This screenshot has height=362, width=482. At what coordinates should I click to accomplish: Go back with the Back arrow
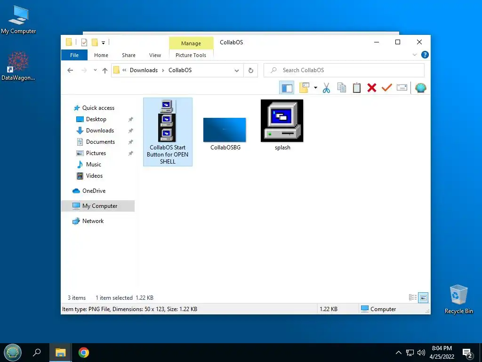tap(70, 70)
